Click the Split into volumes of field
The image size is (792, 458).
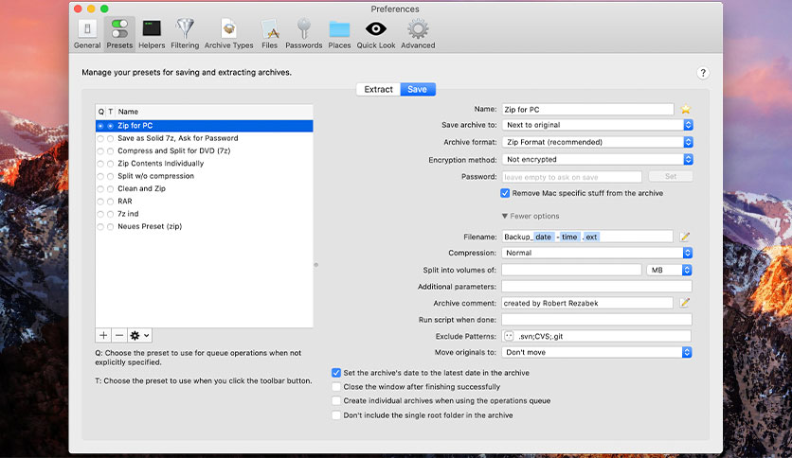tap(572, 270)
